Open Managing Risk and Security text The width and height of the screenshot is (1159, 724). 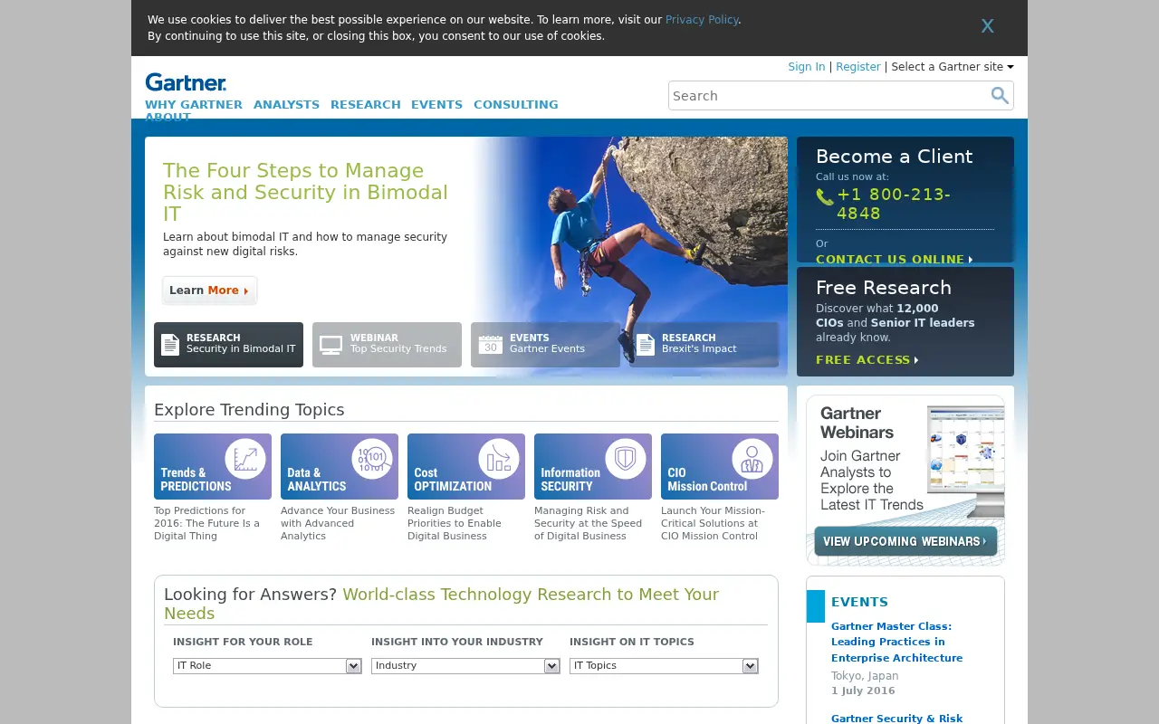588,523
